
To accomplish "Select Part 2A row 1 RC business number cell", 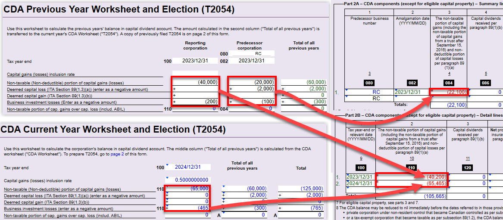I will [x=369, y=92].
